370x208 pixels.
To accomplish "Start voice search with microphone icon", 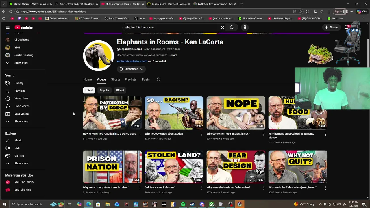I will (245, 27).
